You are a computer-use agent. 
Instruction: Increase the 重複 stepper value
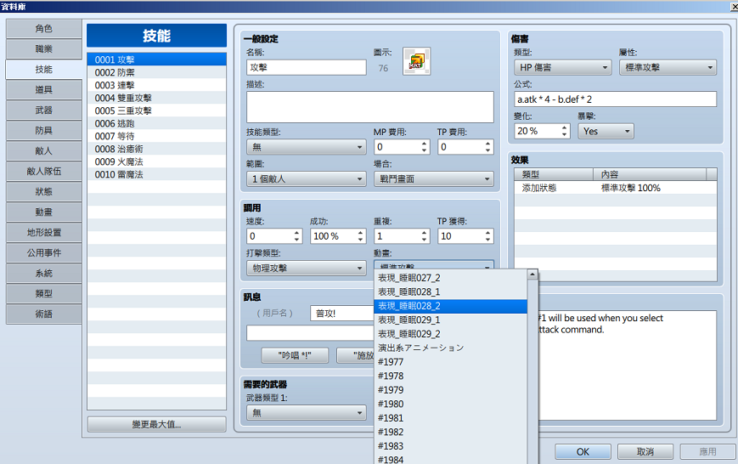click(424, 232)
